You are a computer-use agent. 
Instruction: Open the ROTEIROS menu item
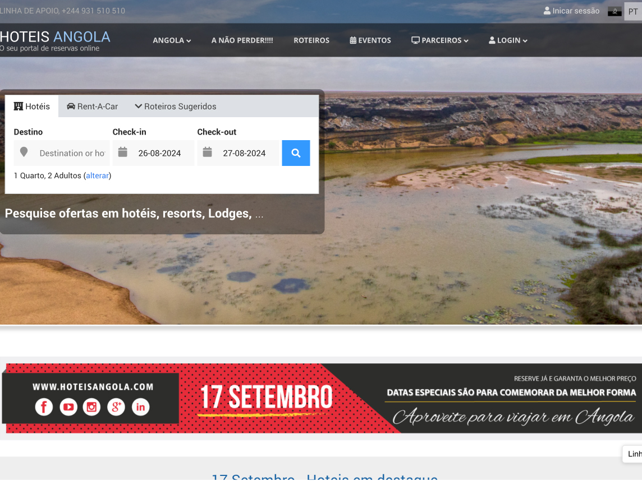click(x=311, y=40)
